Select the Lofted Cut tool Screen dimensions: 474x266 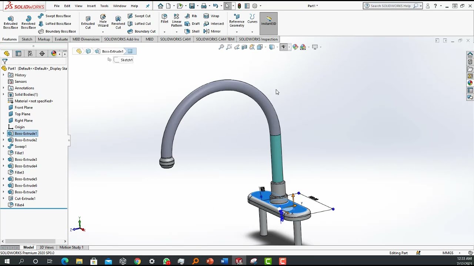[139, 24]
